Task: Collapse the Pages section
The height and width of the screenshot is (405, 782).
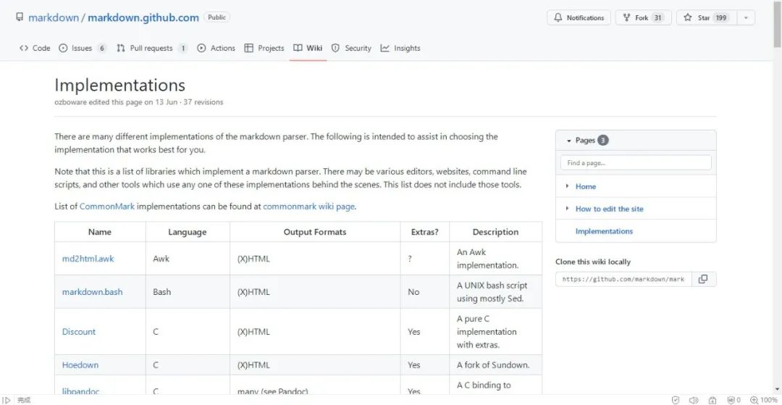Action: [x=568, y=141]
